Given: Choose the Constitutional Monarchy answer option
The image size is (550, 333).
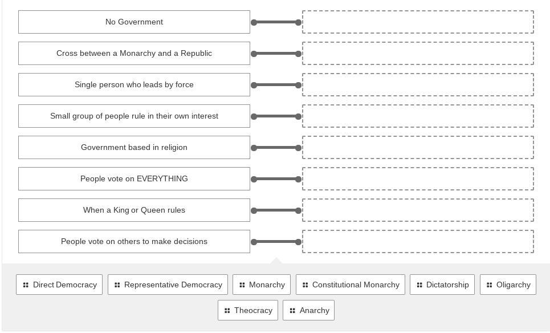Looking at the screenshot, I should coord(351,285).
